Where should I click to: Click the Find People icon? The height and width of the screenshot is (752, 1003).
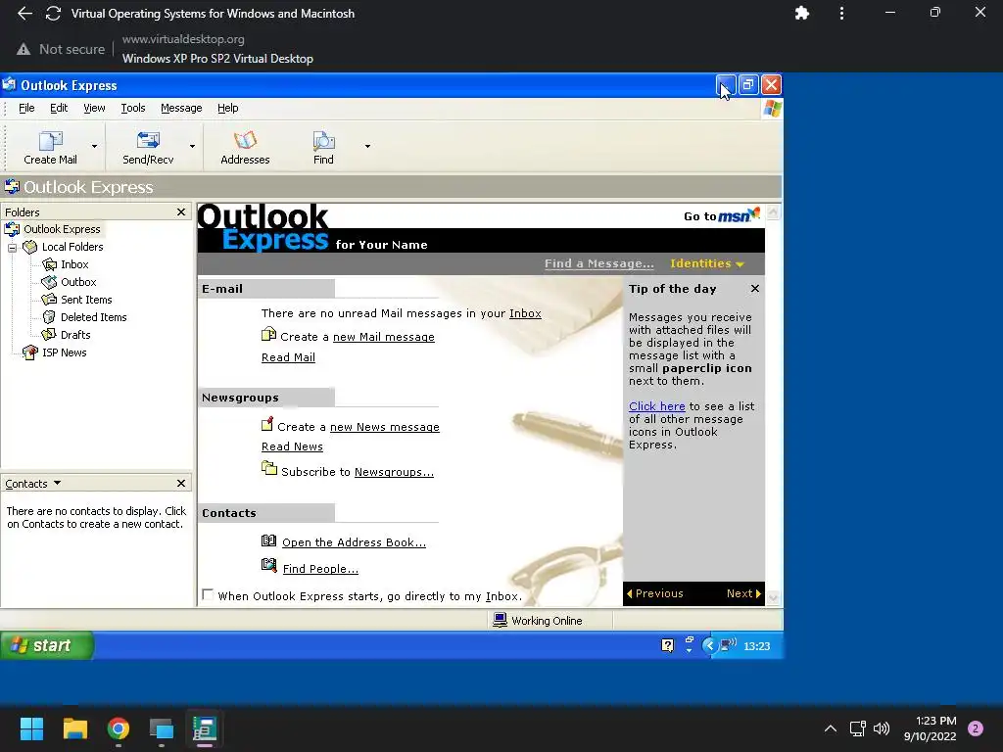pos(268,565)
